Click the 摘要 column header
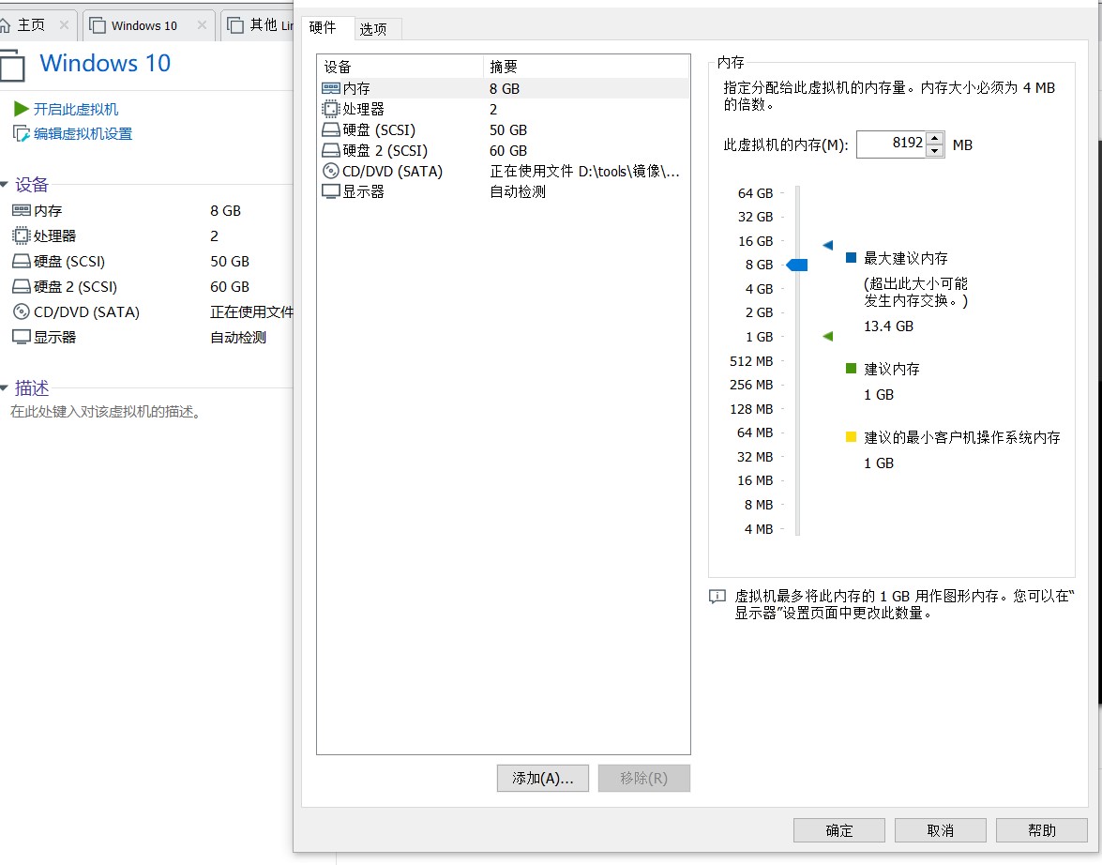This screenshot has width=1102, height=865. coord(586,67)
